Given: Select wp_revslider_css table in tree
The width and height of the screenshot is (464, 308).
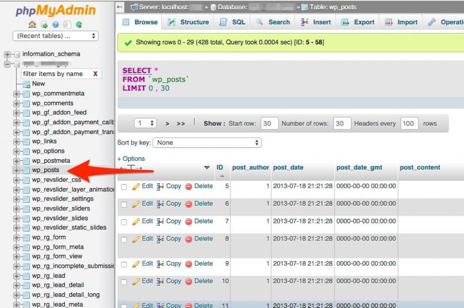Looking at the screenshot, I should (56, 180).
